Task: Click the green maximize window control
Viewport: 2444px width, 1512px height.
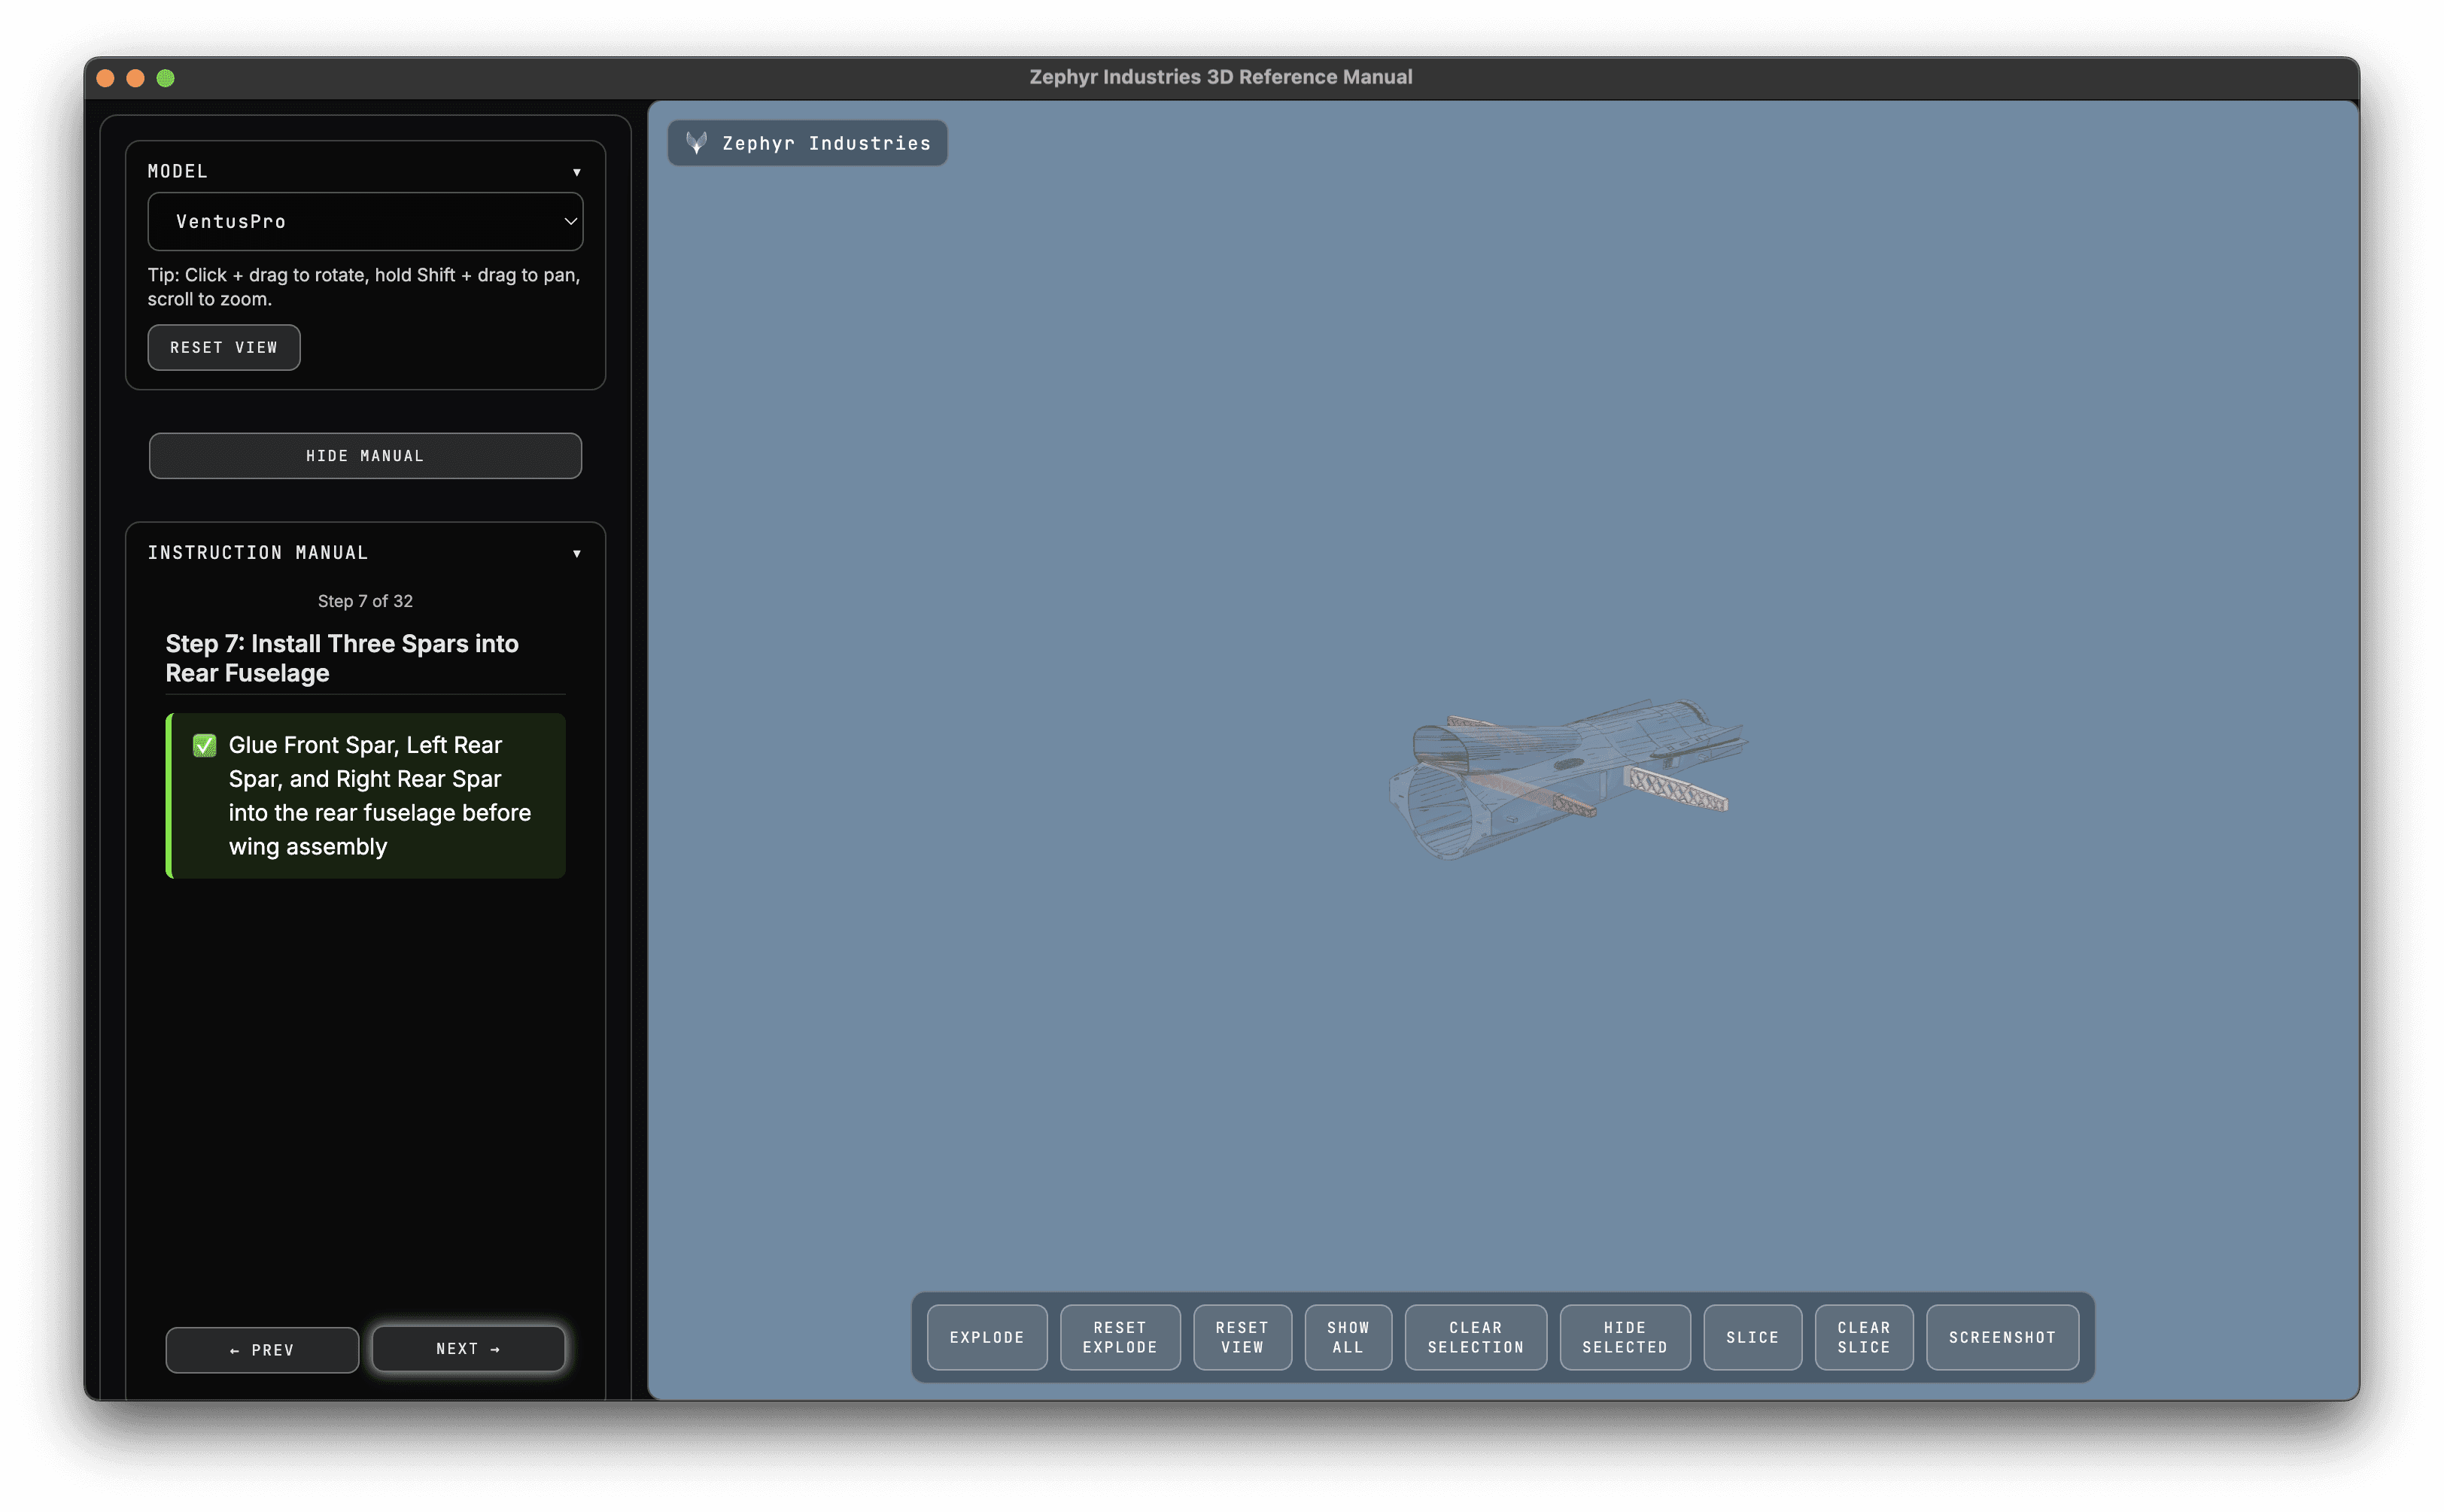Action: 165,77
